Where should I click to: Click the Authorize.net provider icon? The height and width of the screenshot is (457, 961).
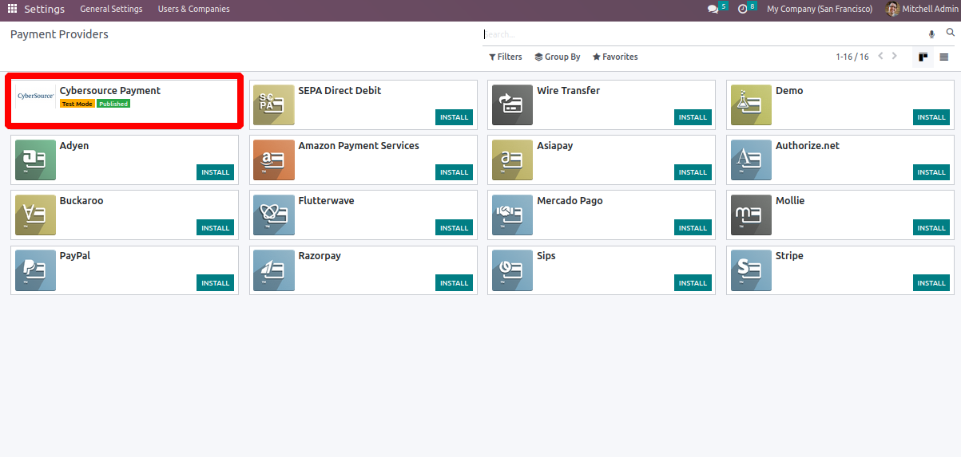tap(751, 160)
